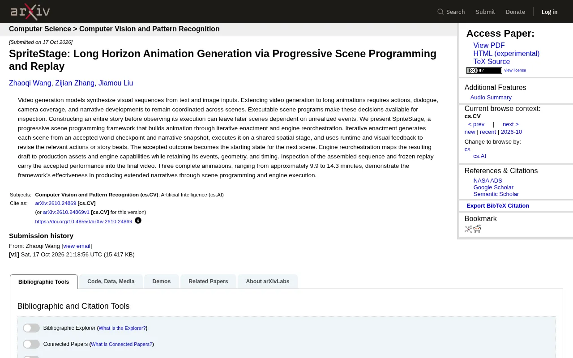
Task: Open Google Scholar link
Action: [493, 188]
